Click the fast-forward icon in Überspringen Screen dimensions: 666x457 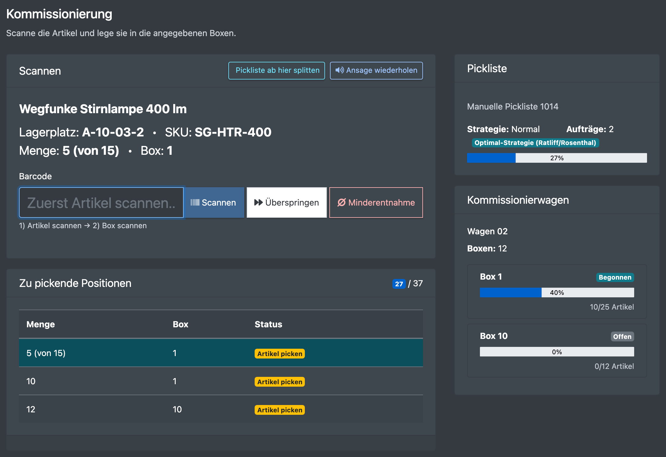coord(258,202)
